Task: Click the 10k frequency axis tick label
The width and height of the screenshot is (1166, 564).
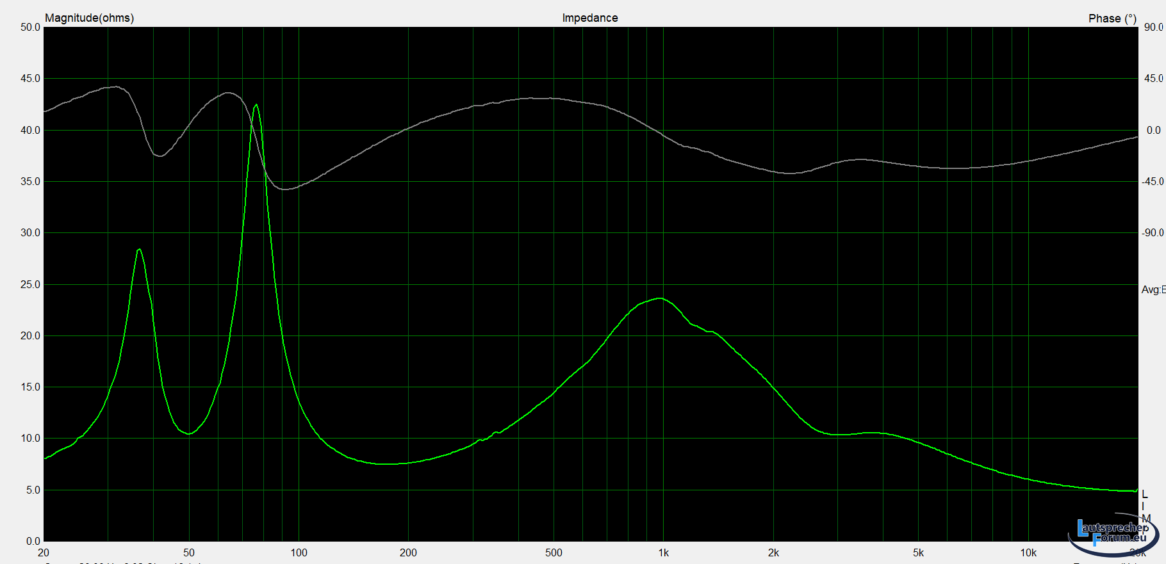Action: pos(1028,552)
